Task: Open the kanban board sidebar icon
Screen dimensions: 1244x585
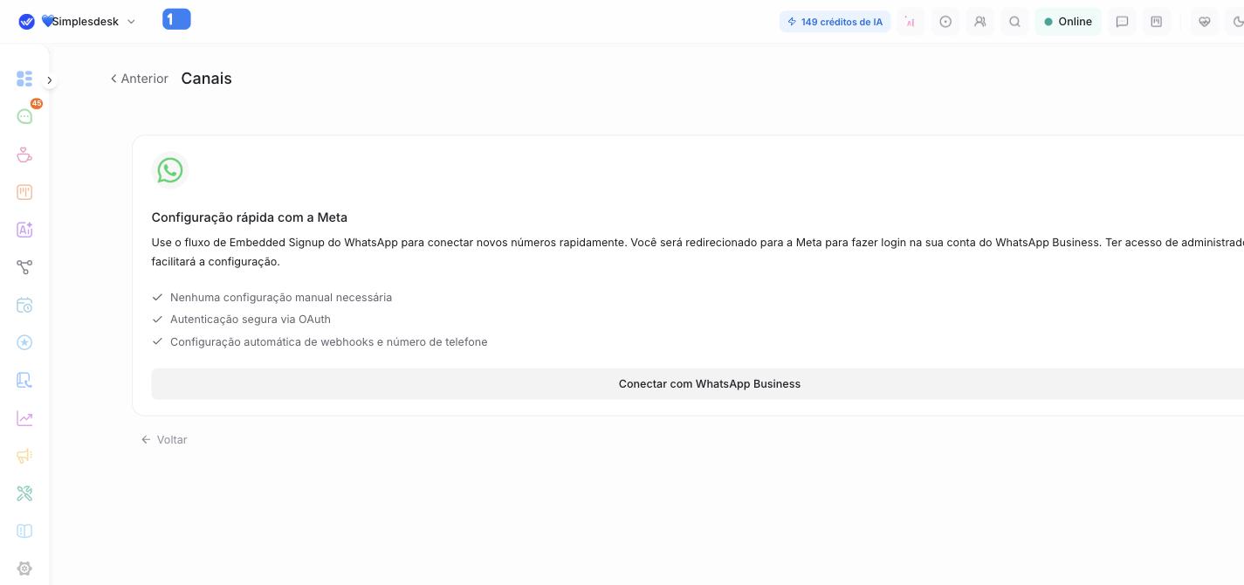Action: click(x=24, y=192)
